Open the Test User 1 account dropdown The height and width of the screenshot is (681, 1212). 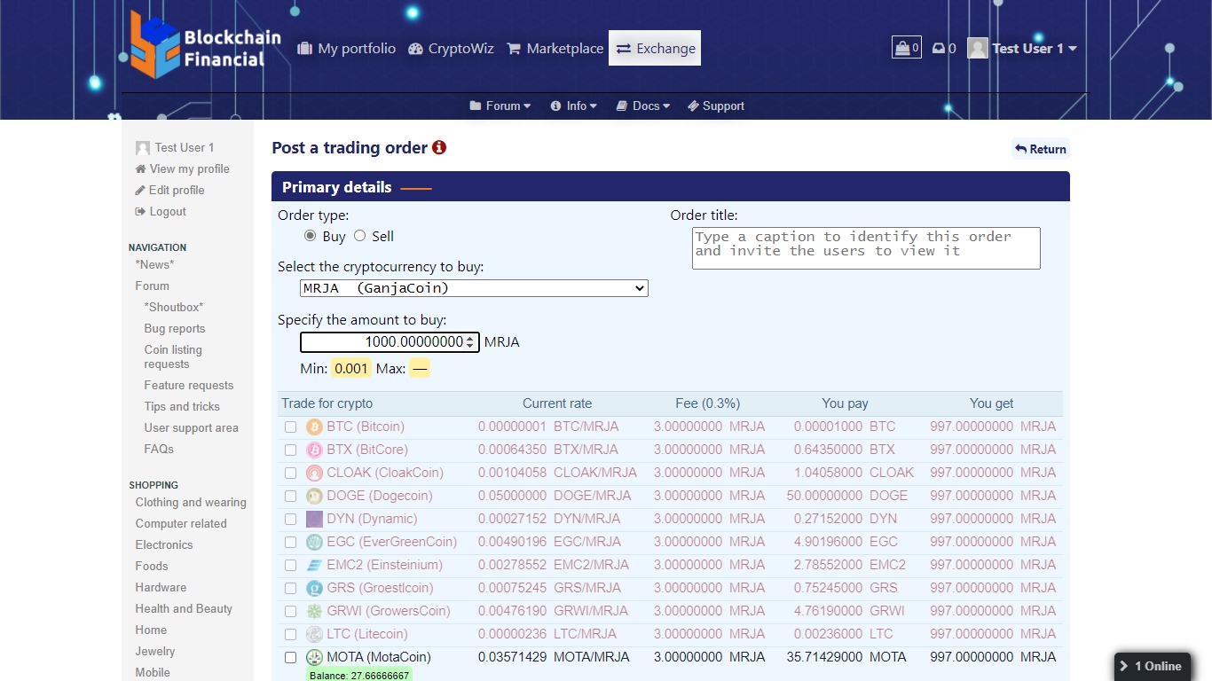[1022, 49]
